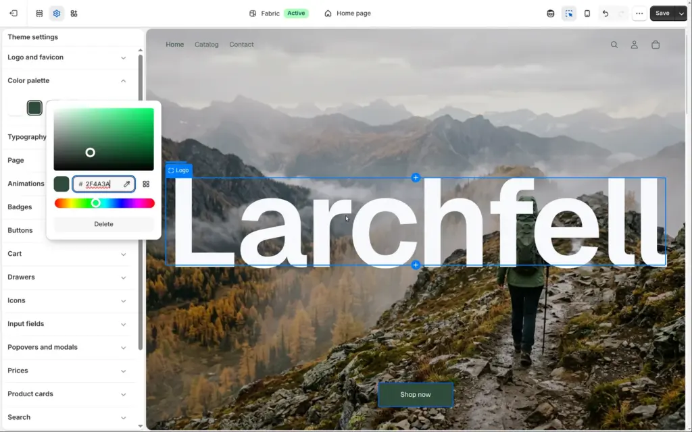
Task: Click the hue rainbow slider
Action: [104, 203]
